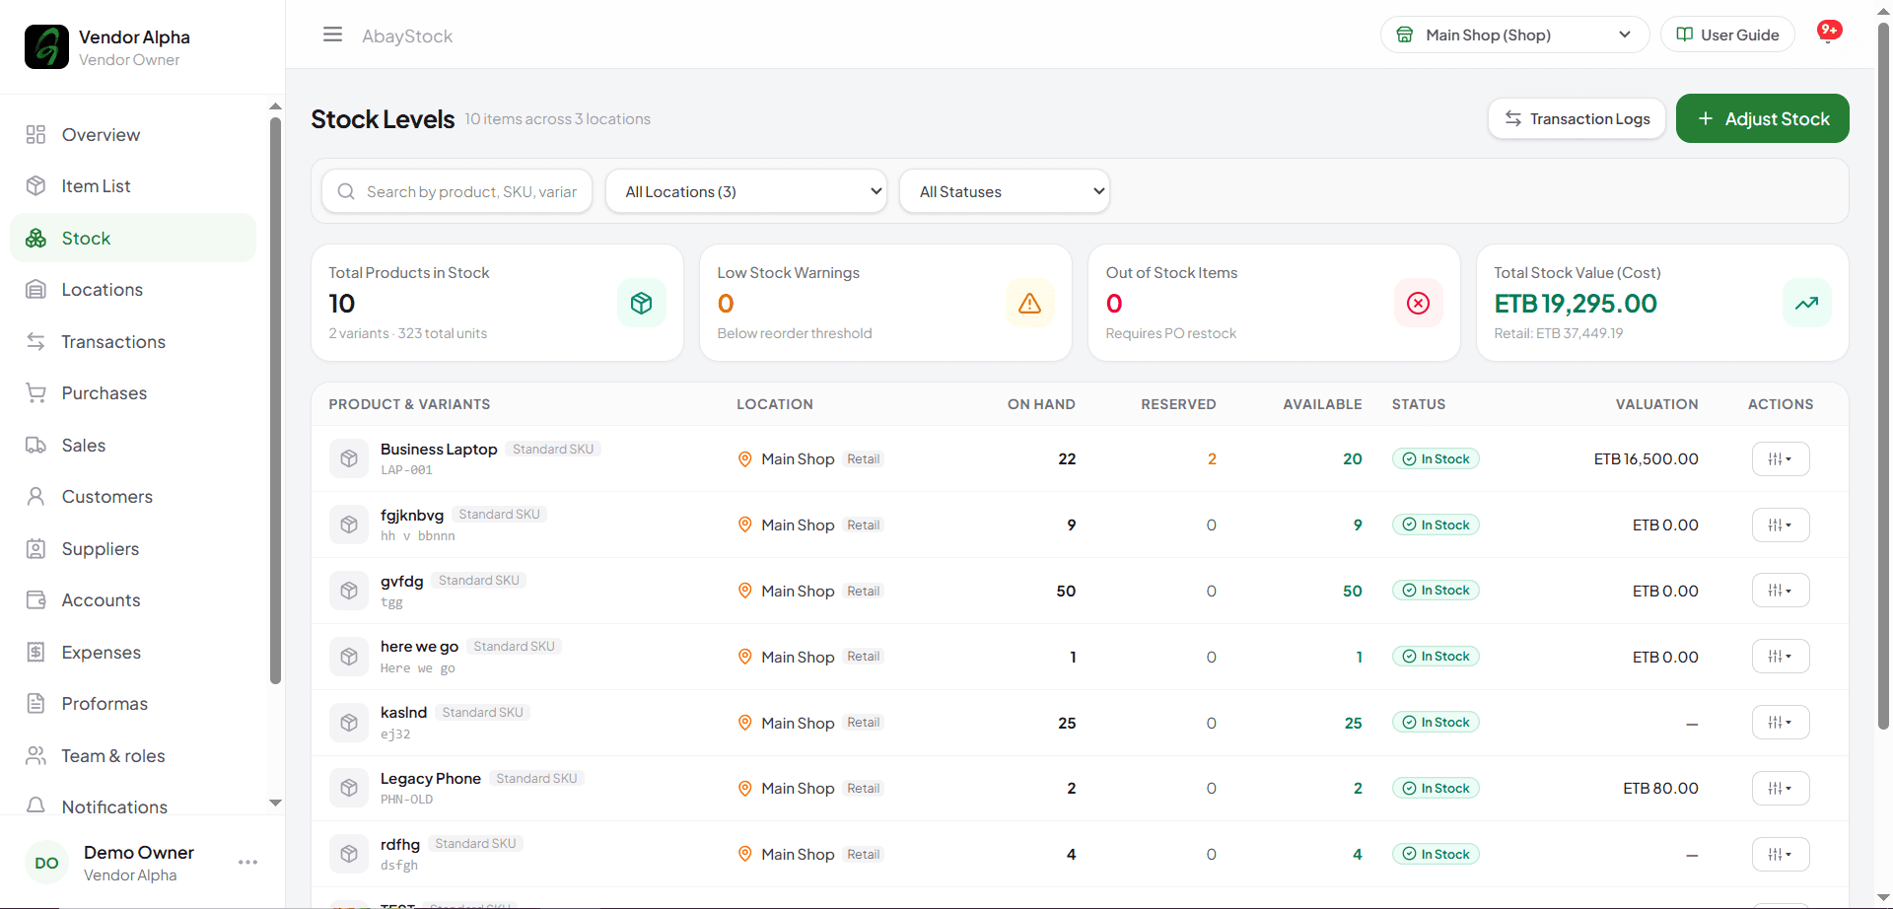Open Expenses in sidebar

pyautogui.click(x=133, y=652)
